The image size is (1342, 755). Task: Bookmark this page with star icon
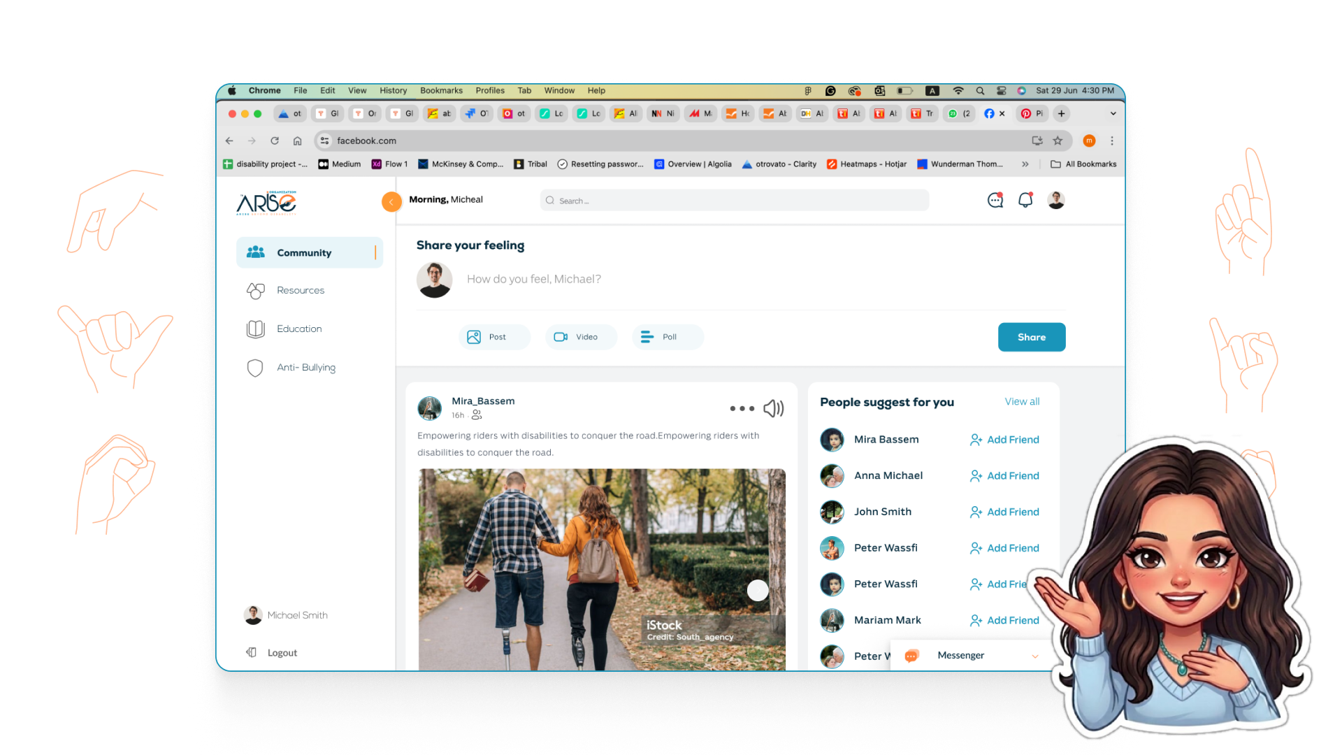[x=1058, y=141]
